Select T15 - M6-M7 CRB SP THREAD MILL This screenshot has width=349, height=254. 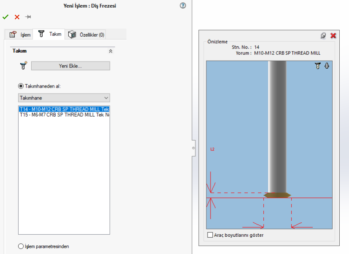click(64, 115)
